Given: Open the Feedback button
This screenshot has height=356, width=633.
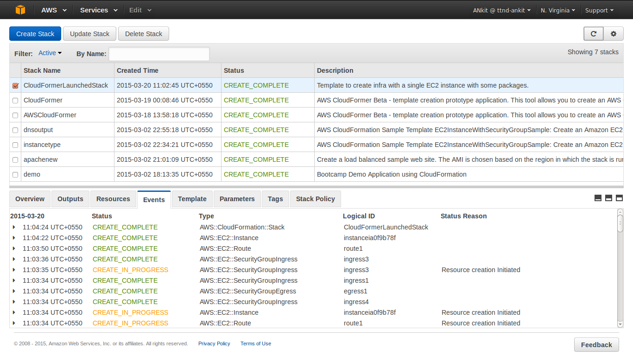Looking at the screenshot, I should point(596,344).
